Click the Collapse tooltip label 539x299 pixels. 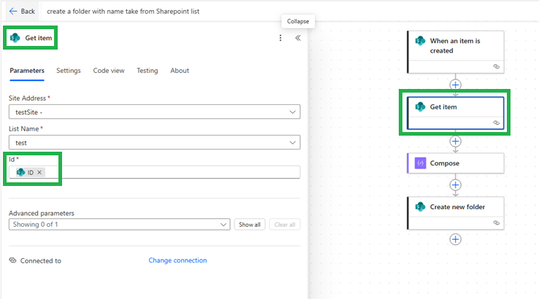[298, 21]
